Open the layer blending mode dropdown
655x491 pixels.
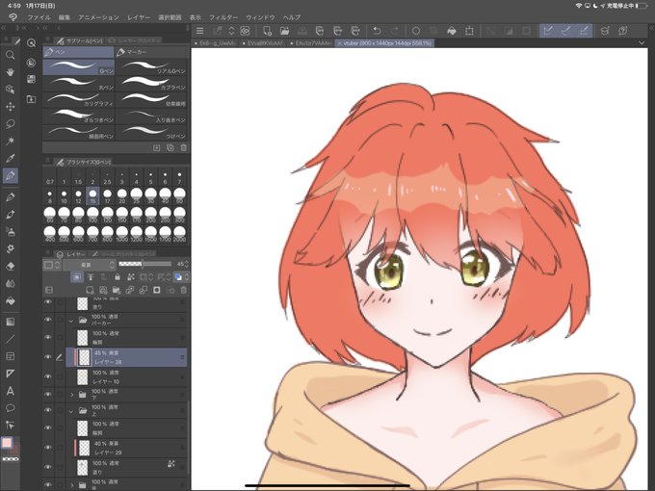click(x=89, y=265)
